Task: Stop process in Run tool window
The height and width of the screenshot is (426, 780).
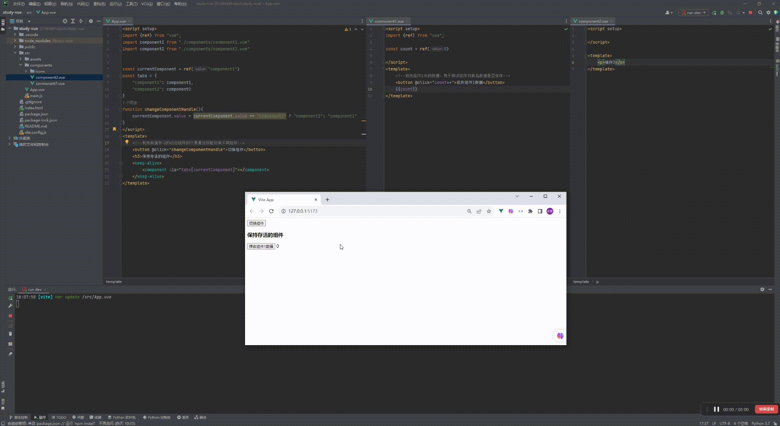Action: point(10,316)
